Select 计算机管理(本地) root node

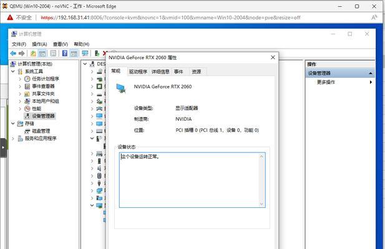[x=35, y=64]
